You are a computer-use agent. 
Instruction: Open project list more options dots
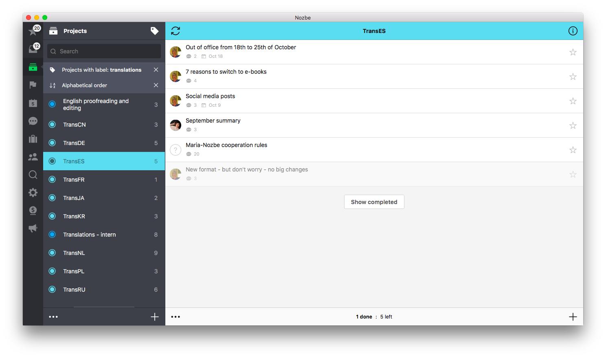(x=53, y=317)
